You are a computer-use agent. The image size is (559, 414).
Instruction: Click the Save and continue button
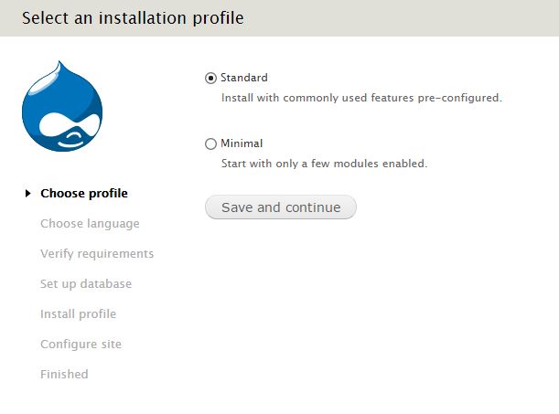pos(281,207)
